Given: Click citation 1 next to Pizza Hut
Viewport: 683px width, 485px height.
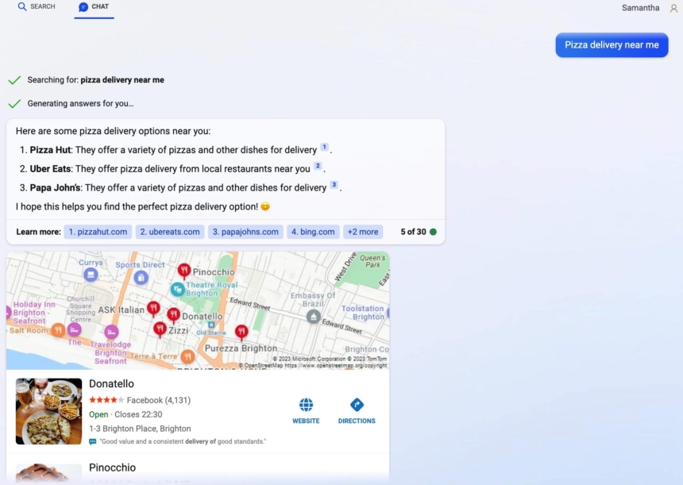Looking at the screenshot, I should 324,148.
